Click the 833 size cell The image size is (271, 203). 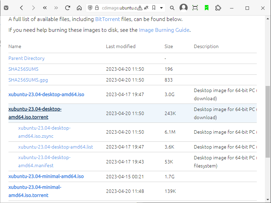pos(169,80)
